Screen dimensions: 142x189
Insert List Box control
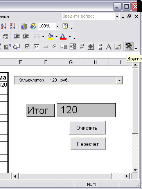pos(64,47)
